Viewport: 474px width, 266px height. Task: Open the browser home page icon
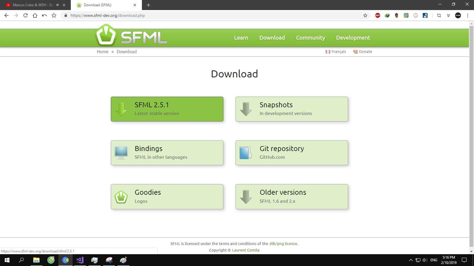[35, 15]
